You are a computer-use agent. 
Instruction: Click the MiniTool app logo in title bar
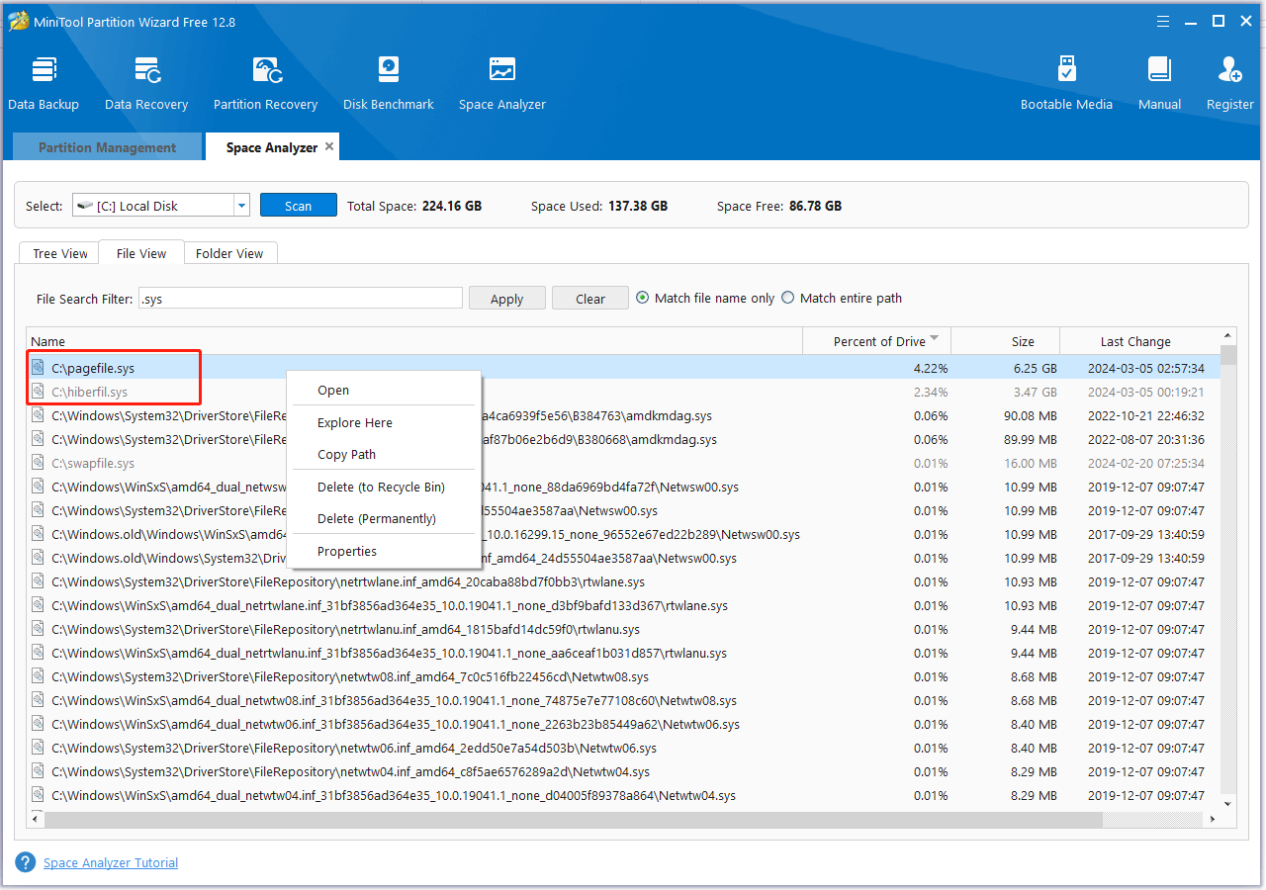[x=17, y=20]
